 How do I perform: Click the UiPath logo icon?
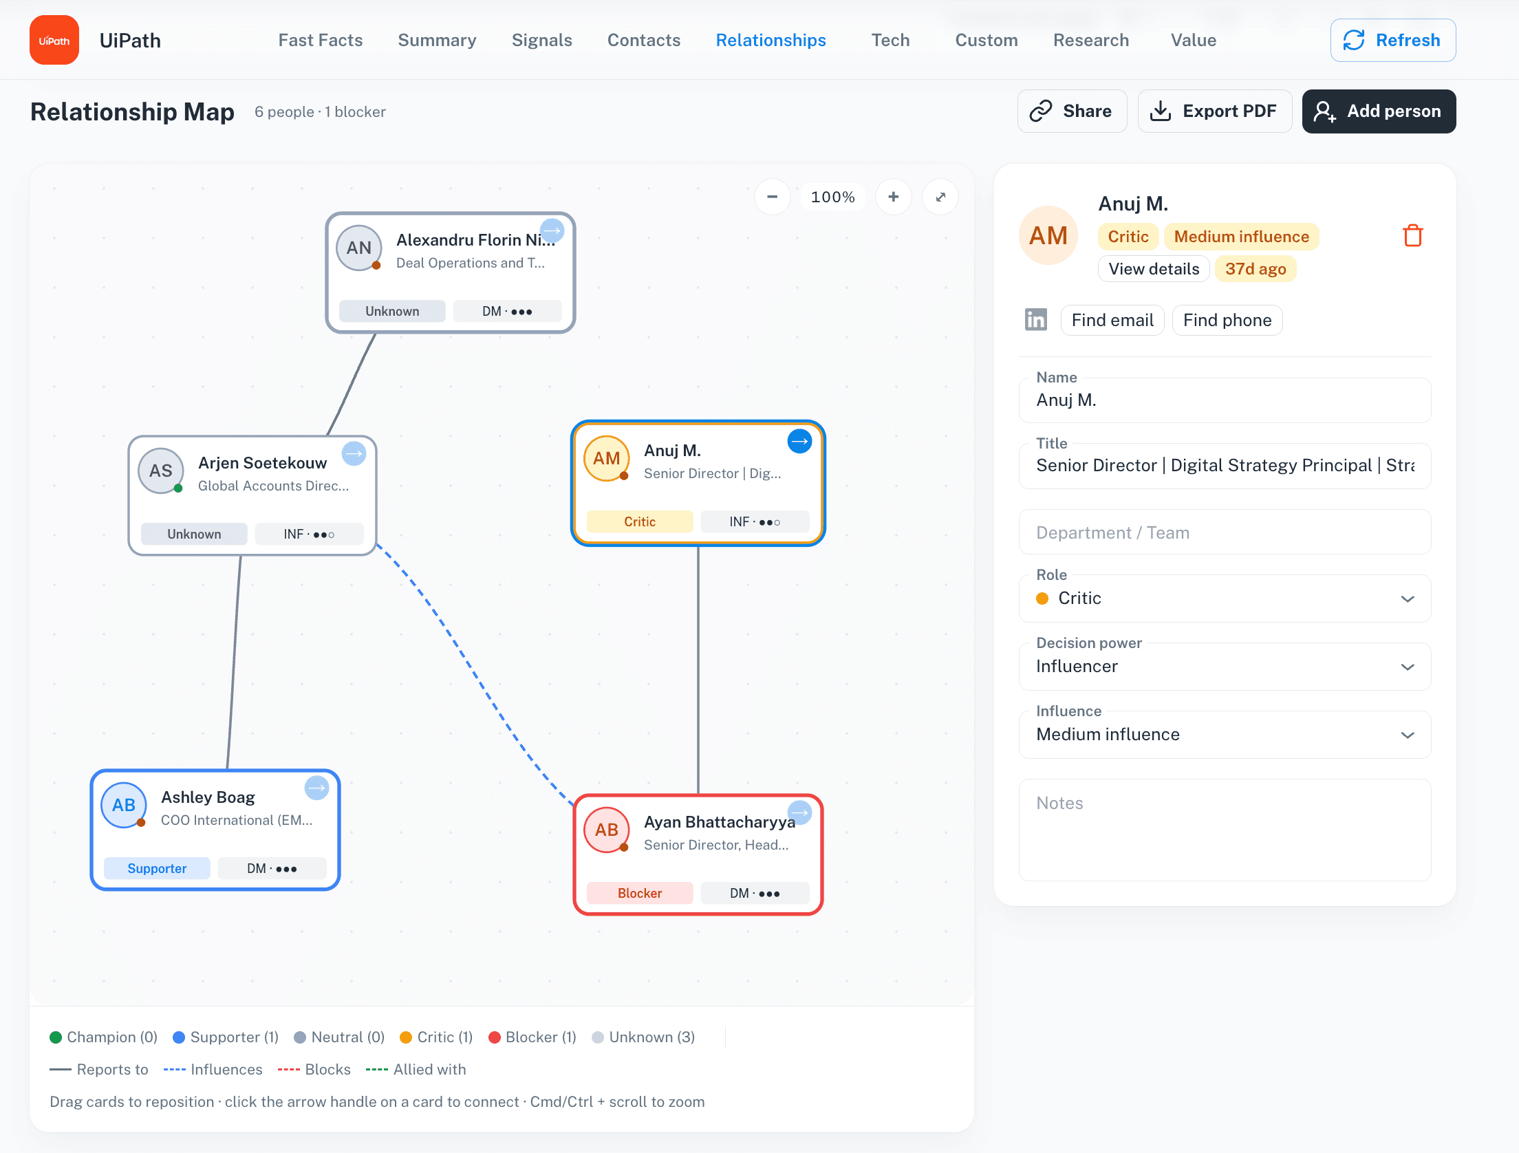(x=54, y=40)
